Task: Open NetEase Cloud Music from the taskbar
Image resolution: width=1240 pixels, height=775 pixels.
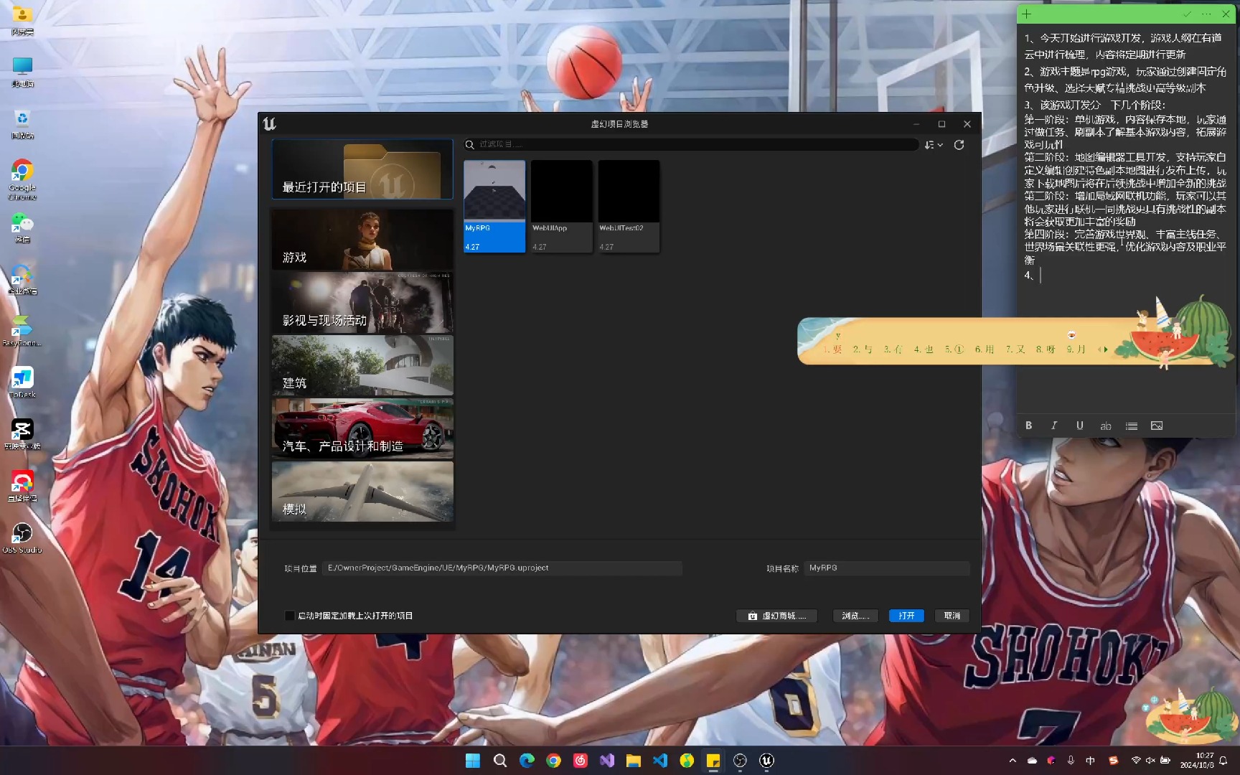Action: coord(581,761)
